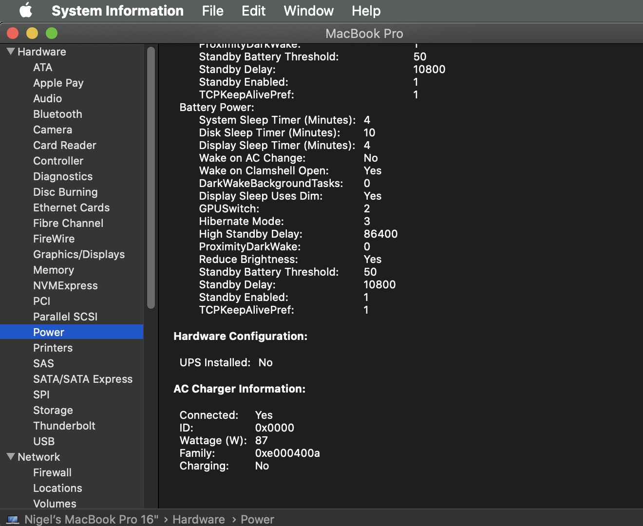This screenshot has height=526, width=643.
Task: Click the UPS Installed entry
Action: pyautogui.click(x=226, y=362)
